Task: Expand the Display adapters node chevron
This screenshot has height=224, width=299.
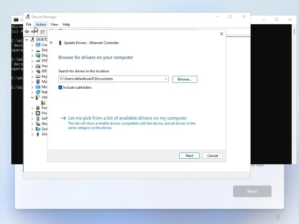Action: click(32, 56)
